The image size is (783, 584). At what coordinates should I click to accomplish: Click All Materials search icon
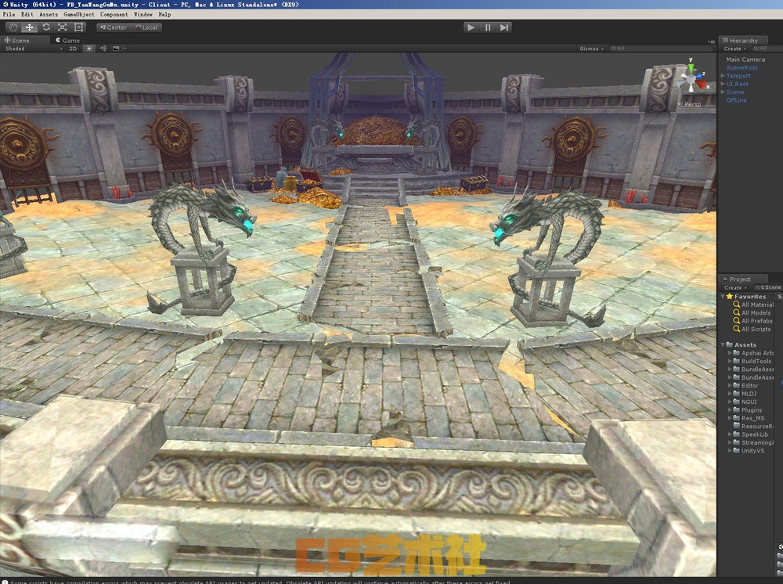(737, 305)
